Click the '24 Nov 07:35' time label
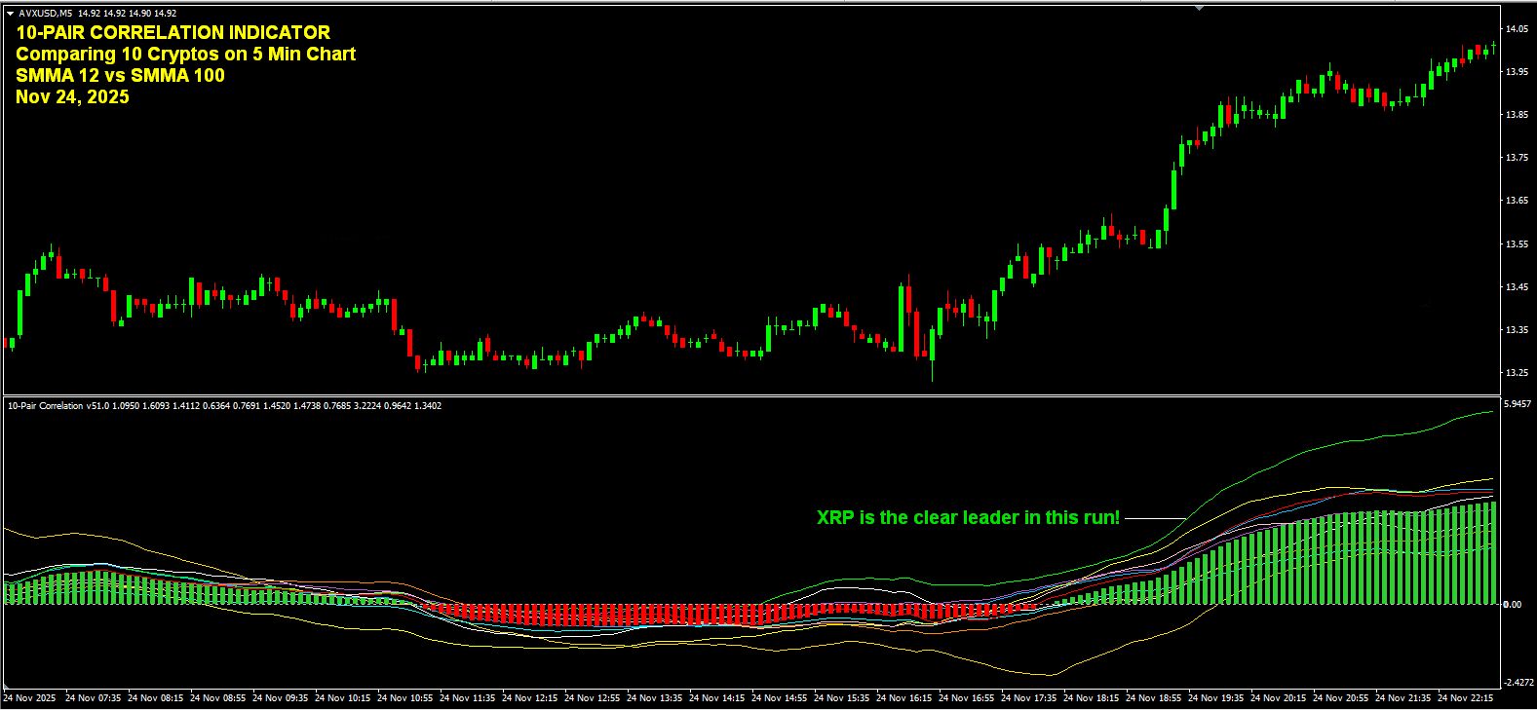This screenshot has height=711, width=1537. [95, 698]
